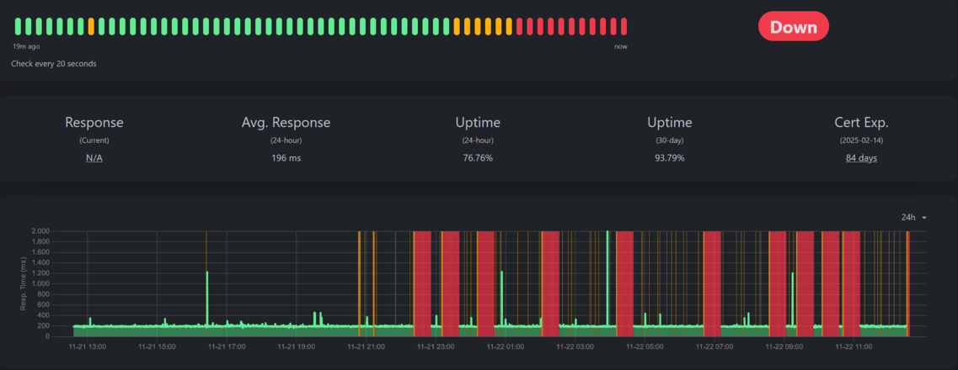
Task: Click the last orange heartbeat bar before the red ones
Action: pos(509,26)
